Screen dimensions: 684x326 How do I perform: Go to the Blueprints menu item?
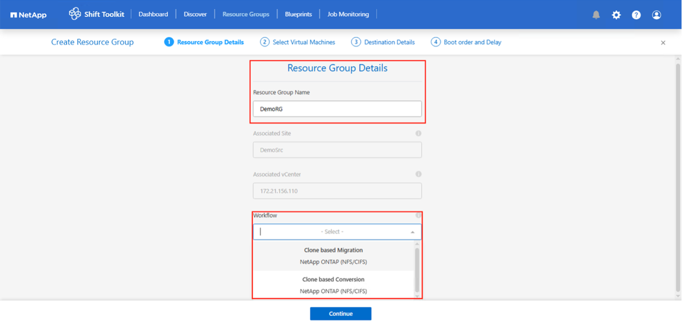coord(298,14)
